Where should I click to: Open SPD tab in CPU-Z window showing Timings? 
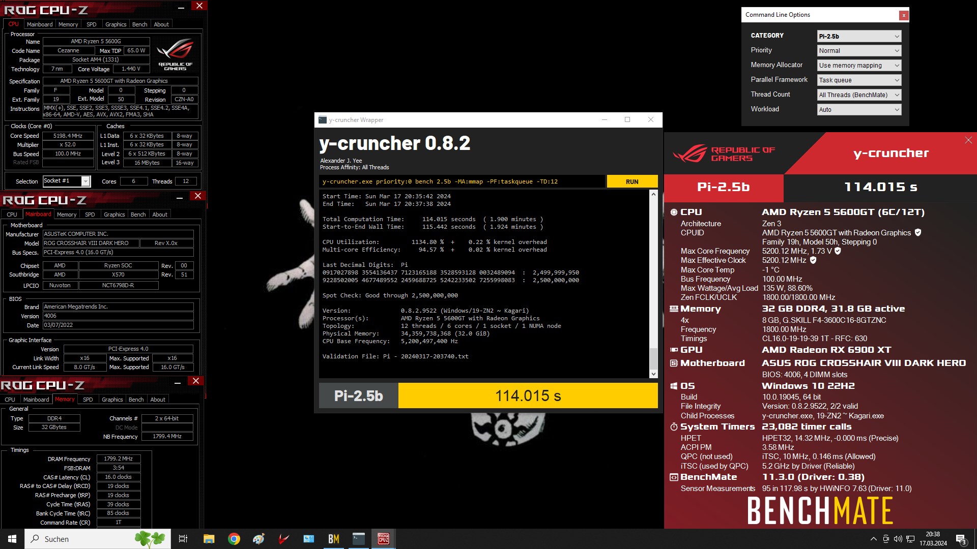tap(88, 400)
